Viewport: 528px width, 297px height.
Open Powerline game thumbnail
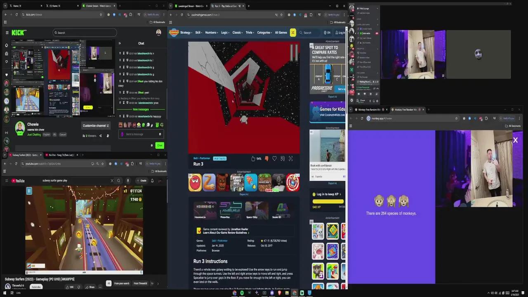tap(231, 210)
